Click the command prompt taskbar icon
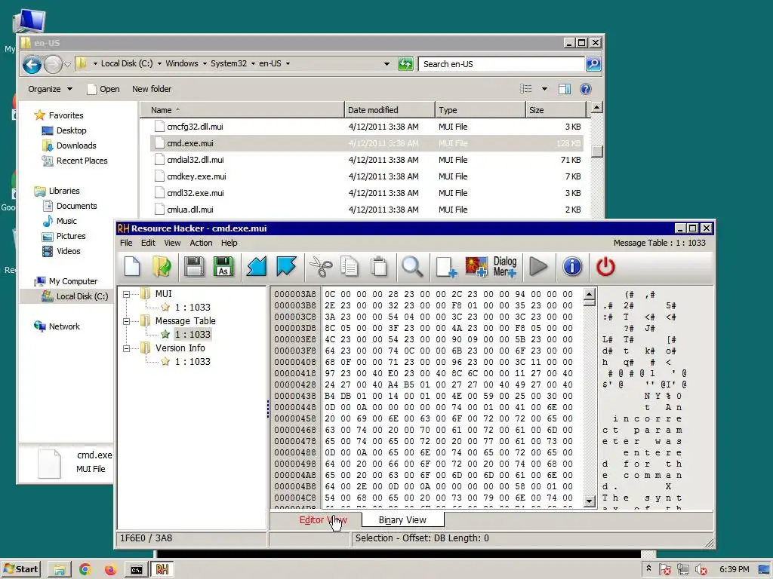773x579 pixels. pyautogui.click(x=136, y=569)
